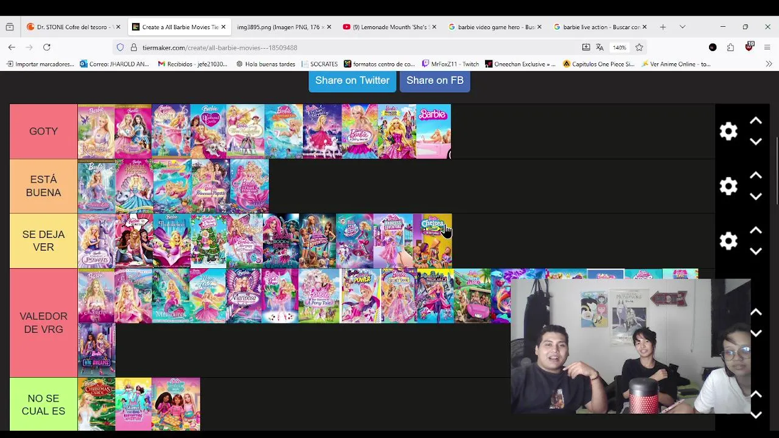
Task: Click the tiermaker.com address bar
Action: click(359, 47)
